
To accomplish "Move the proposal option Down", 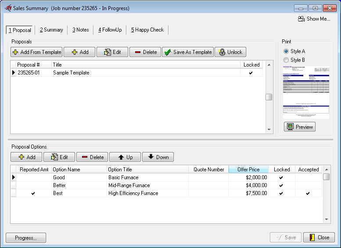I will coord(158,157).
